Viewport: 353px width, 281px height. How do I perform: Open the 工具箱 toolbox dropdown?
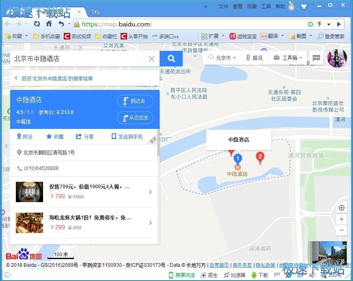[288, 58]
